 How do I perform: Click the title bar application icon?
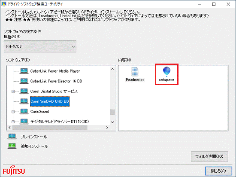pos(3,4)
